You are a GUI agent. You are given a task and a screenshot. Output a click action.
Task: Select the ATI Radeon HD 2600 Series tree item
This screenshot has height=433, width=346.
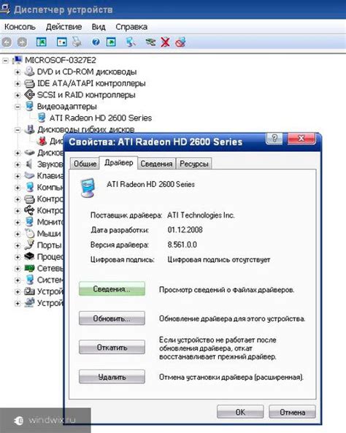click(x=101, y=118)
